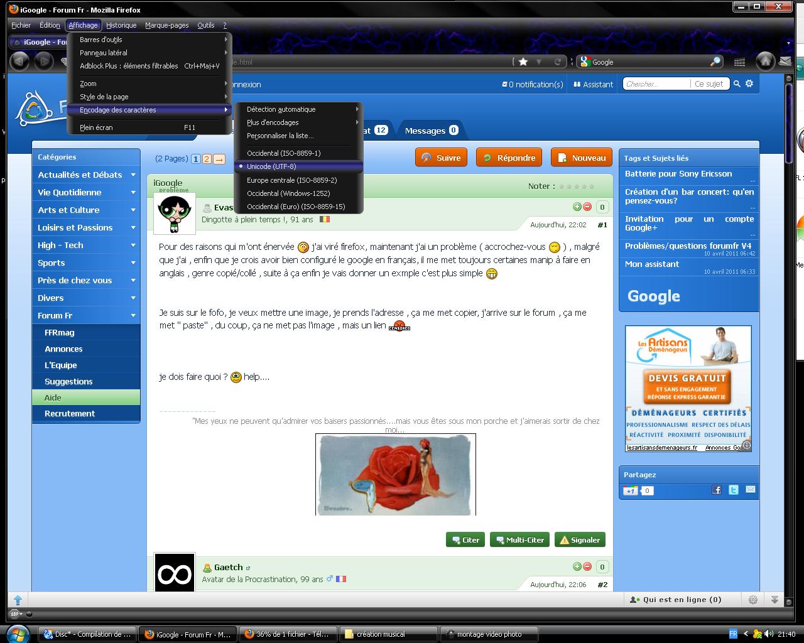Image resolution: width=804 pixels, height=643 pixels.
Task: Upvote Gaetch's post with the green plus
Action: (577, 566)
